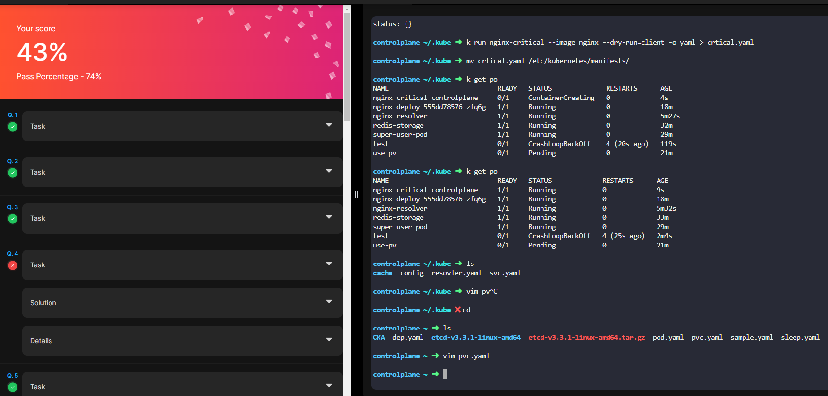Expand the Details section chevron
Screen dimensions: 828x396
coord(329,340)
